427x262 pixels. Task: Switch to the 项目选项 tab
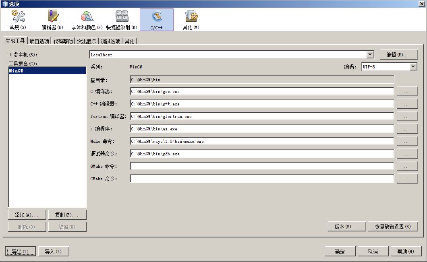(x=39, y=41)
